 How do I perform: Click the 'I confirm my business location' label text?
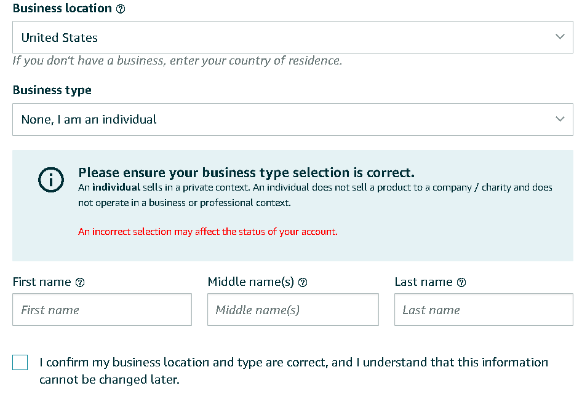click(x=293, y=363)
